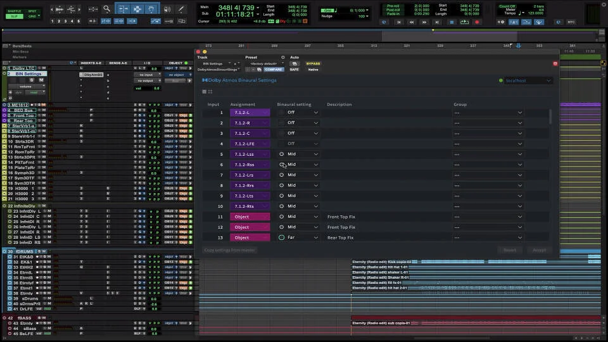Click the Fast Forward transport button
Screen dimensions: 608x342
[x=424, y=22]
